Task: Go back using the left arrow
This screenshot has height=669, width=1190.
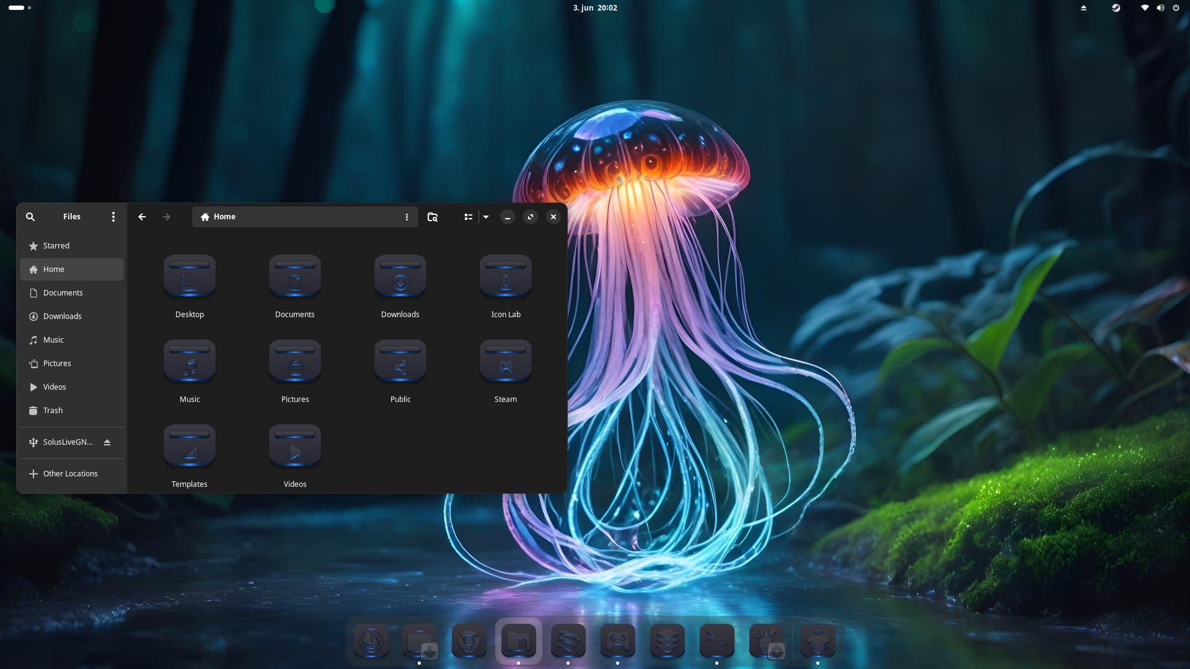Action: click(142, 217)
